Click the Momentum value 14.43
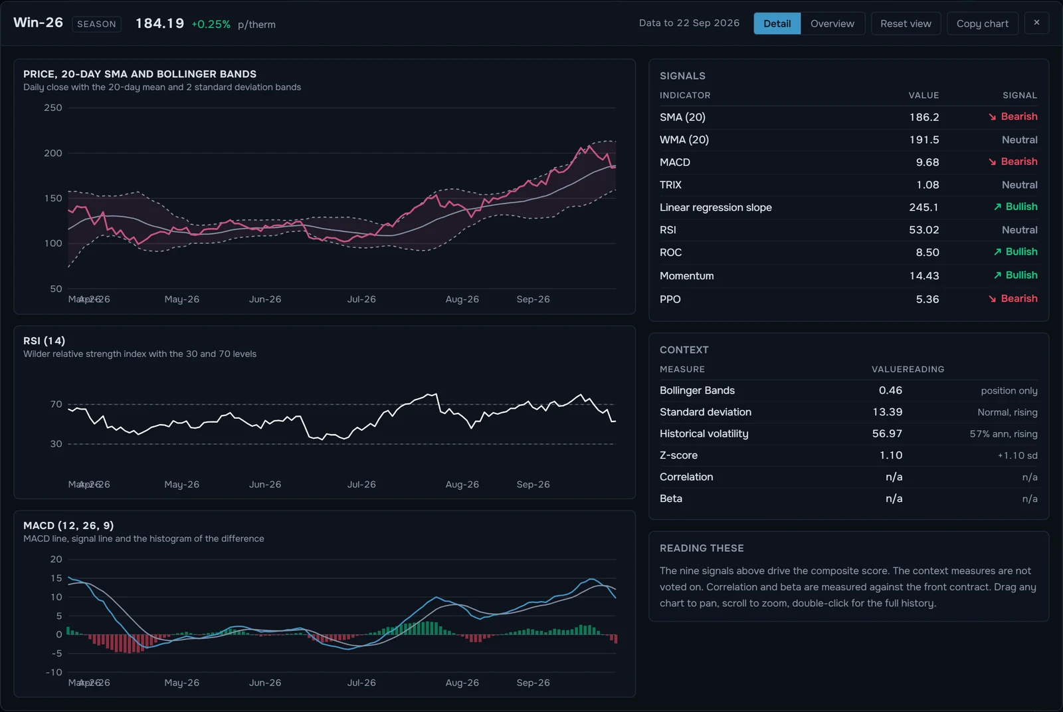The width and height of the screenshot is (1063, 712). (x=924, y=276)
